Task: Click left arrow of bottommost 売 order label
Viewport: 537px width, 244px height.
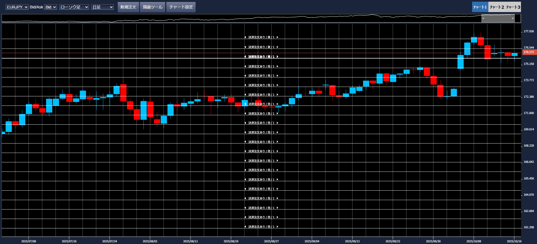Action: 245,227
